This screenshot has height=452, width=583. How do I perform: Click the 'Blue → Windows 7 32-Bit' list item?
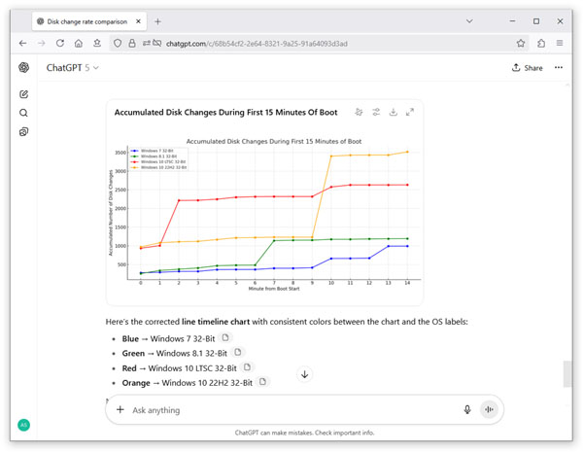click(168, 338)
